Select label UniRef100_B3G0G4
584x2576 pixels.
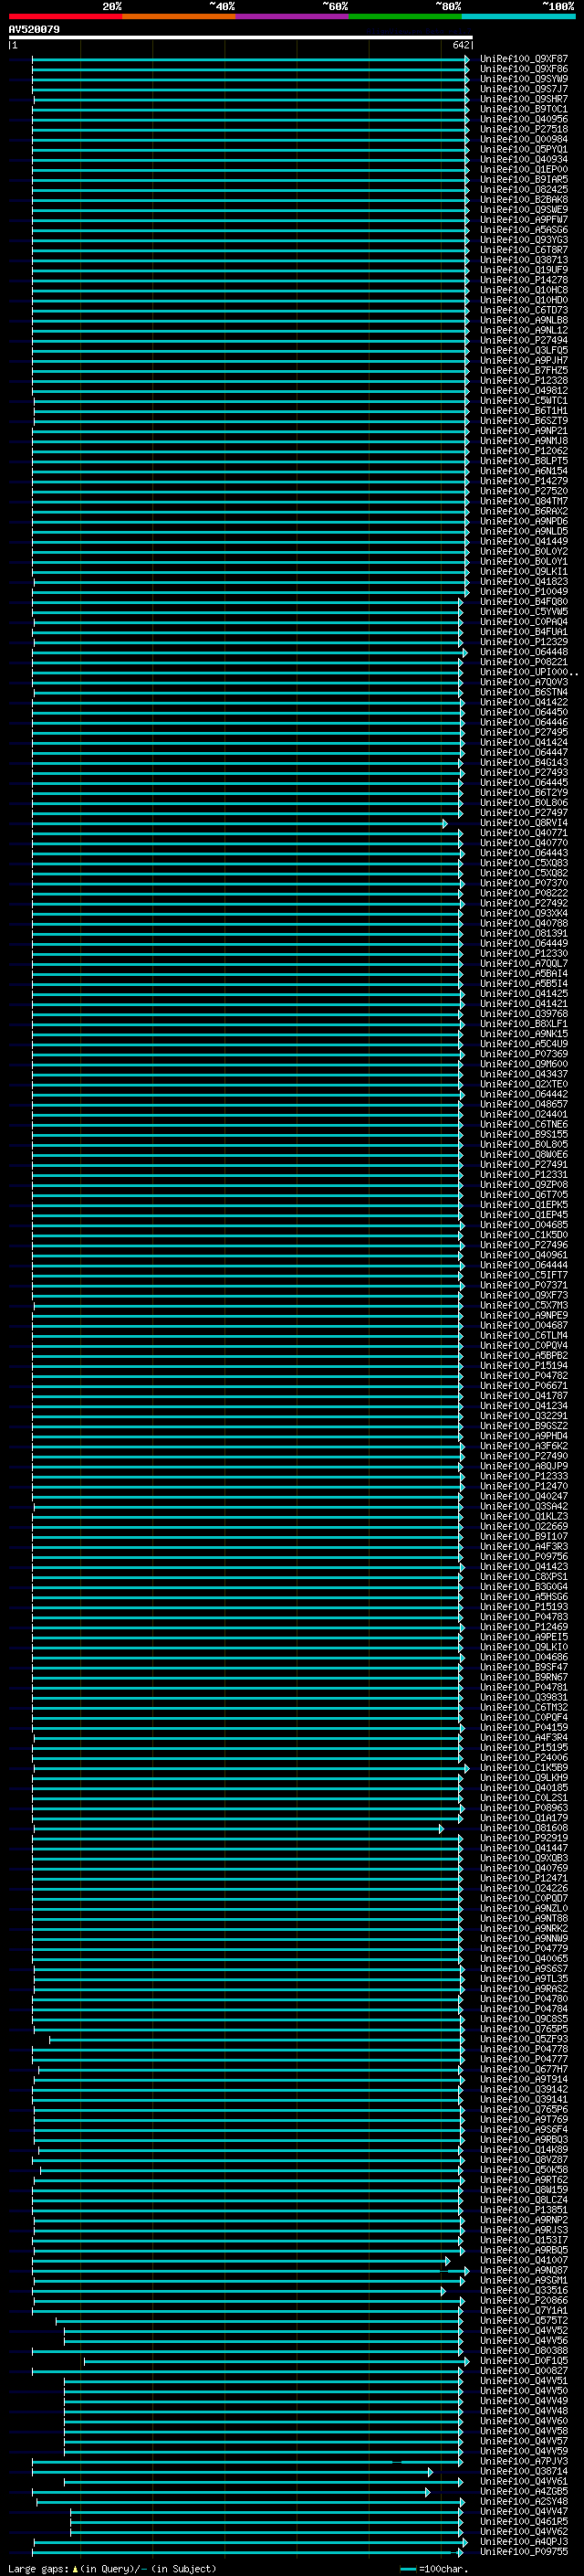(524, 1586)
